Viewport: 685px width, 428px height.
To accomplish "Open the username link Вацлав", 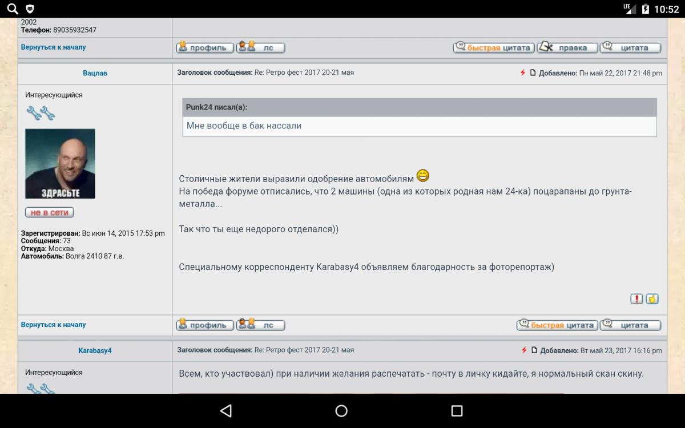I will point(95,74).
